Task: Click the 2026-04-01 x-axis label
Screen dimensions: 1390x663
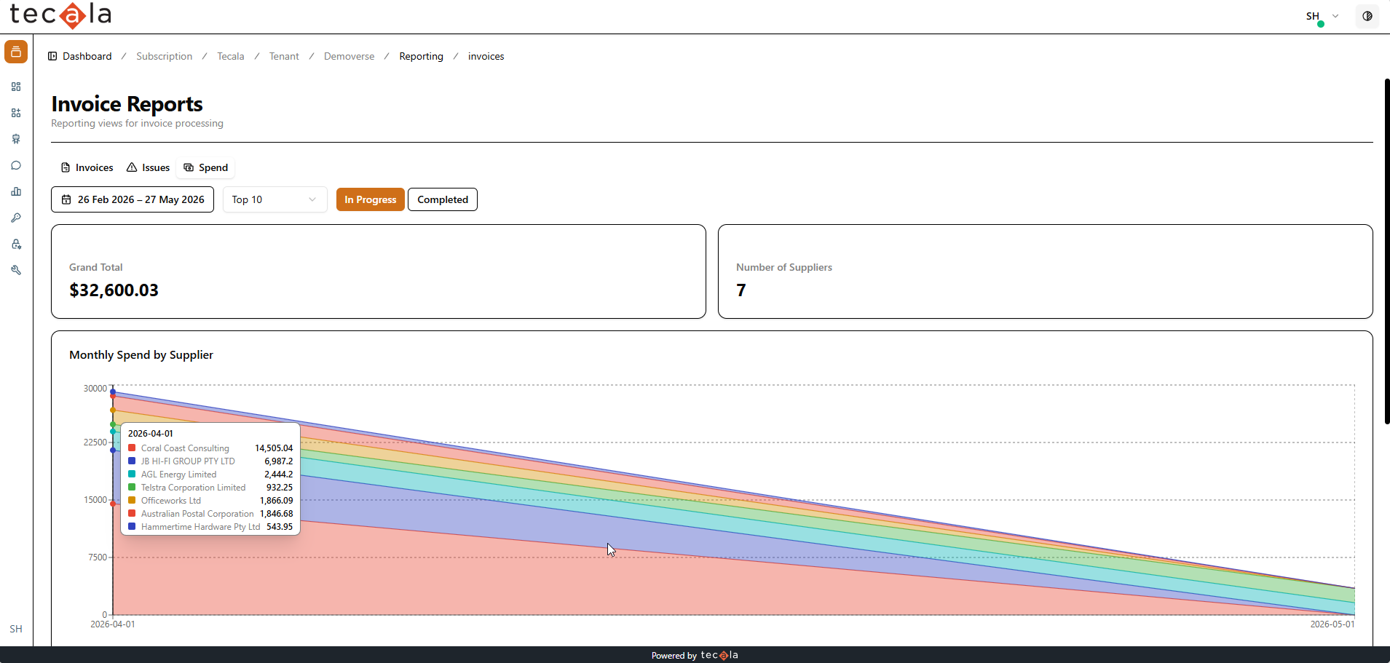Action: pos(113,624)
